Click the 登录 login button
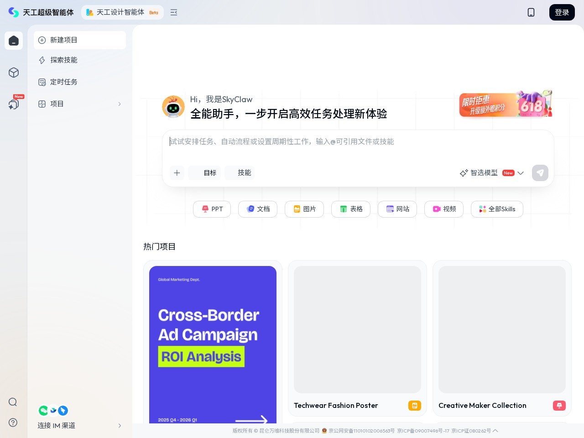The height and width of the screenshot is (438, 584). [562, 12]
